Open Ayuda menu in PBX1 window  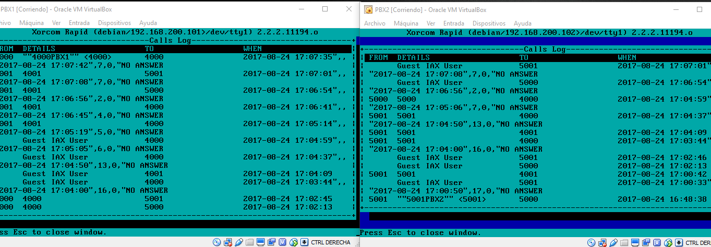pos(148,23)
